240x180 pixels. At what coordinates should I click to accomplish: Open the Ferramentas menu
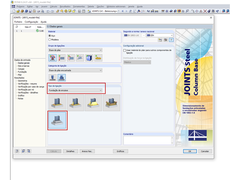pos(79,7)
